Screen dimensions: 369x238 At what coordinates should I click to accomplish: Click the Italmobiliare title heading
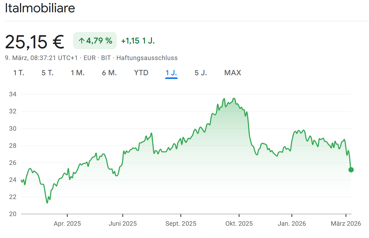(40, 8)
